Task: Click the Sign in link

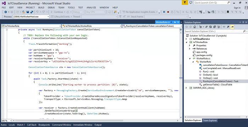Action: click(x=237, y=8)
